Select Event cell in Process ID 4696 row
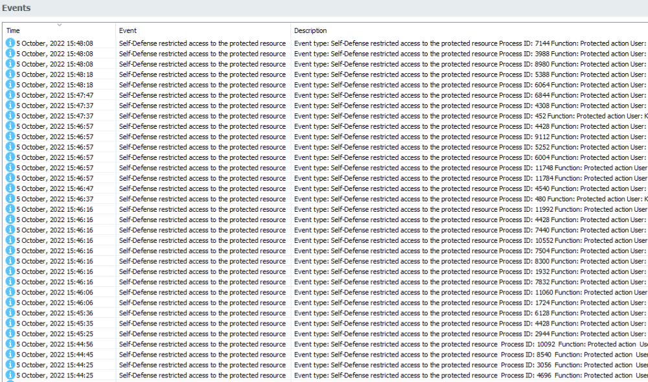The width and height of the screenshot is (648, 382). click(x=202, y=375)
